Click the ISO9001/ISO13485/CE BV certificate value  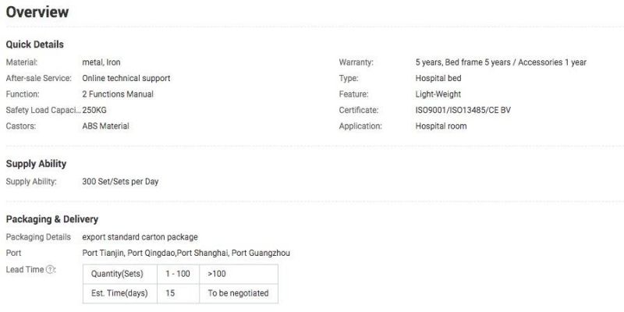463,110
